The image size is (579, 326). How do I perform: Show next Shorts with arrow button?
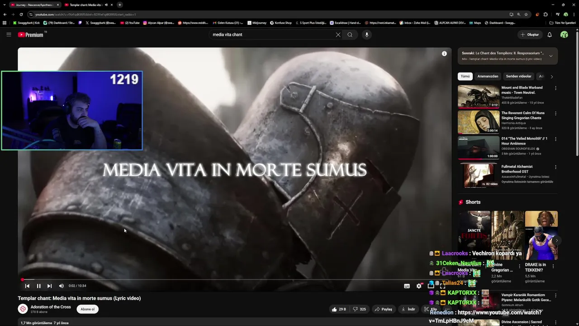click(556, 240)
